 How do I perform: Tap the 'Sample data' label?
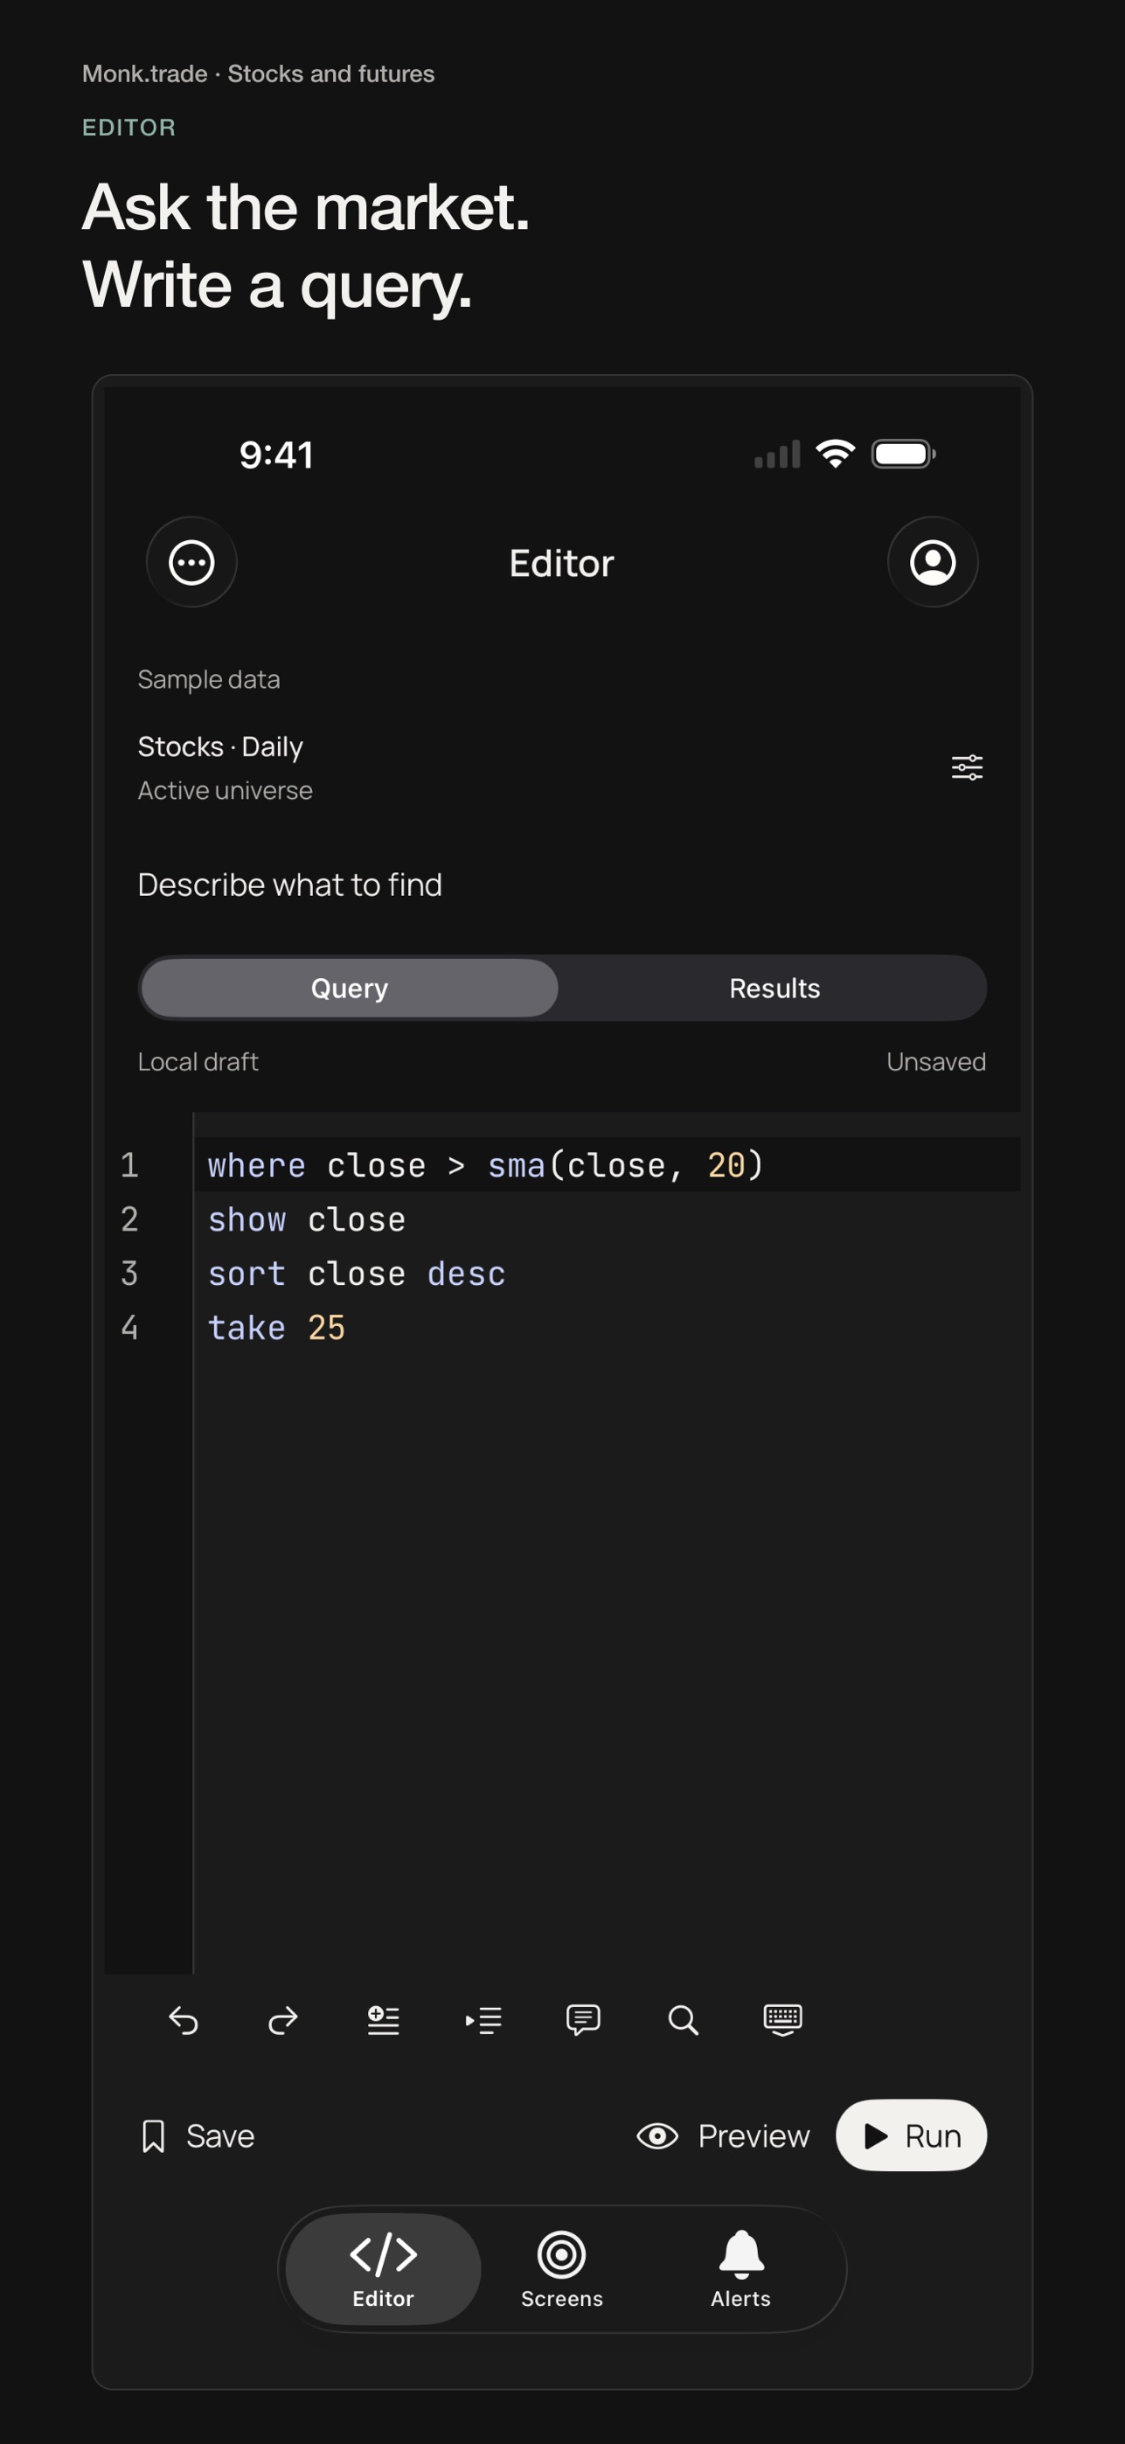pyautogui.click(x=209, y=679)
